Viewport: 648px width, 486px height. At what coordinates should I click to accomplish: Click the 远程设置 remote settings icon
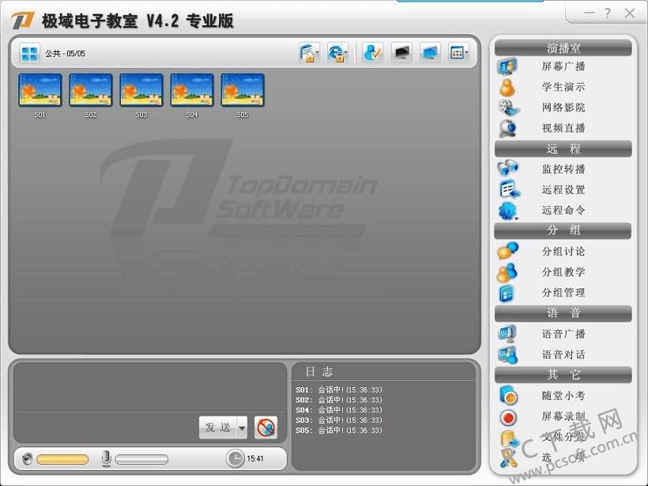(510, 190)
